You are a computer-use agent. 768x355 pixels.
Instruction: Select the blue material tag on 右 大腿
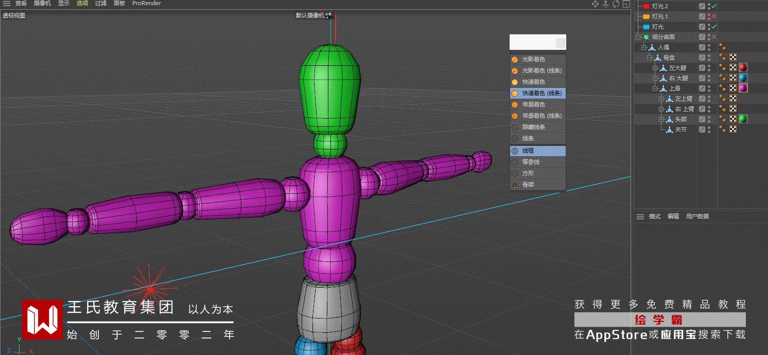point(743,78)
